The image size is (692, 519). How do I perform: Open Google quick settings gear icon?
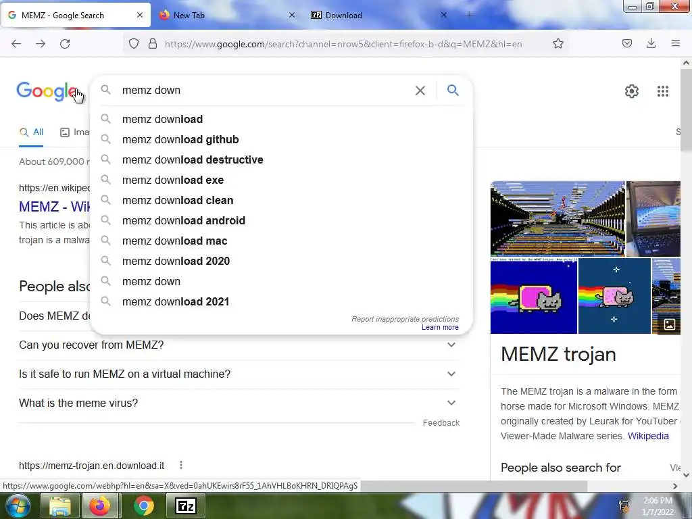coord(632,91)
